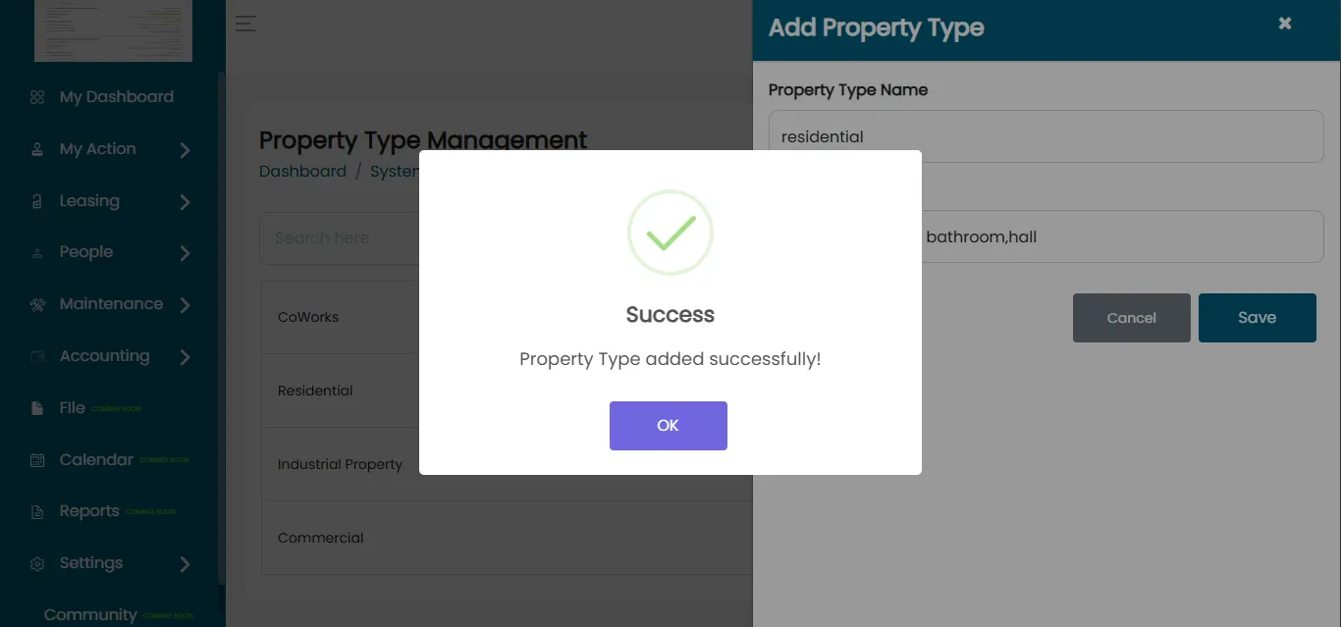Click the Maintenance tools icon
1341x627 pixels.
(37, 304)
